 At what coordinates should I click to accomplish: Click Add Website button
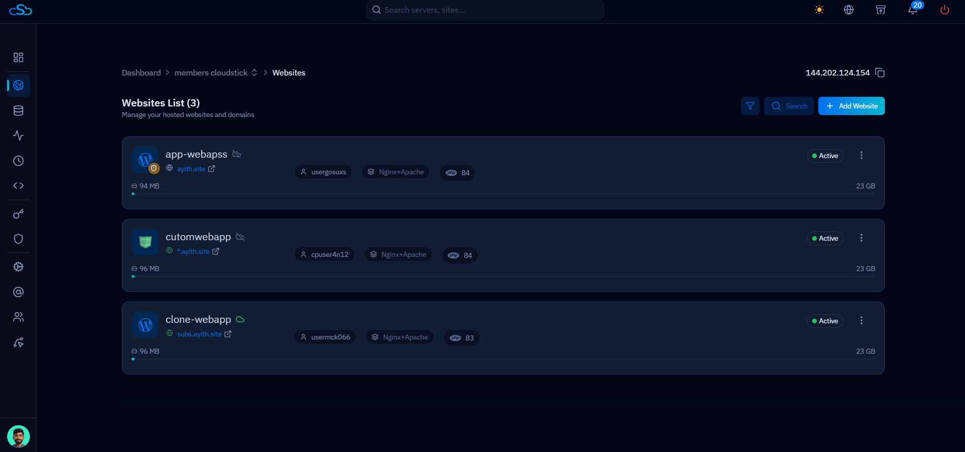click(851, 106)
